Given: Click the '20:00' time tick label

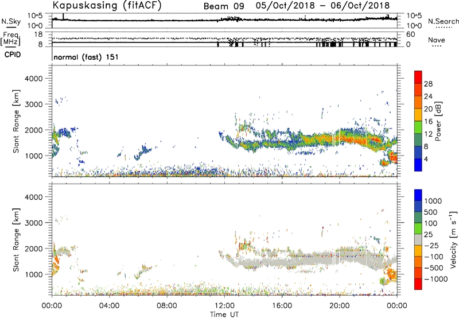Looking at the screenshot, I should (x=340, y=306).
